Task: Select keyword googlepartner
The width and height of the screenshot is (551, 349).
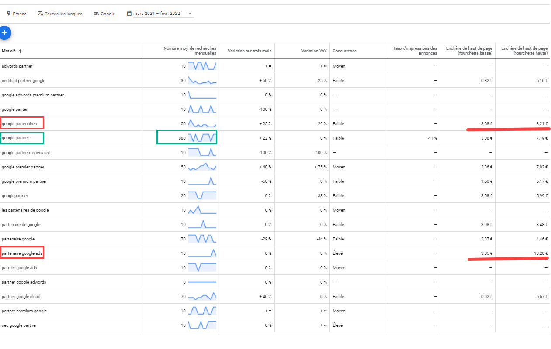Action: [15, 195]
